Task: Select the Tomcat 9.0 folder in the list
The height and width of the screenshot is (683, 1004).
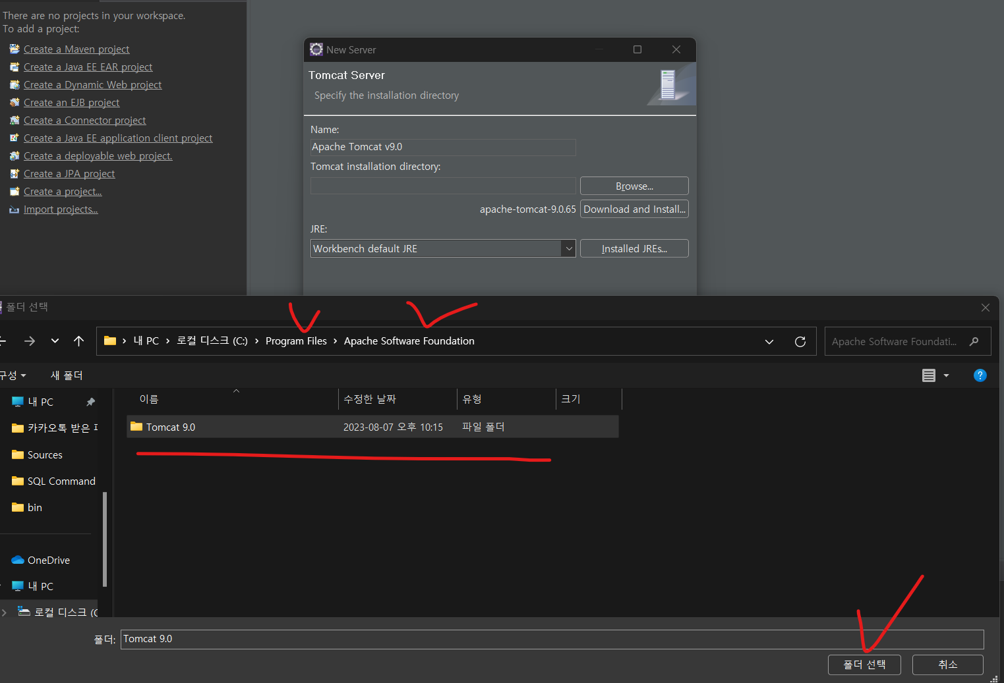Action: coord(171,426)
